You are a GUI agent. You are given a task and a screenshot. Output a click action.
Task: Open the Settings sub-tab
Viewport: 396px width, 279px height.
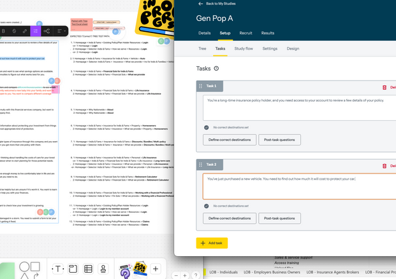tap(270, 48)
